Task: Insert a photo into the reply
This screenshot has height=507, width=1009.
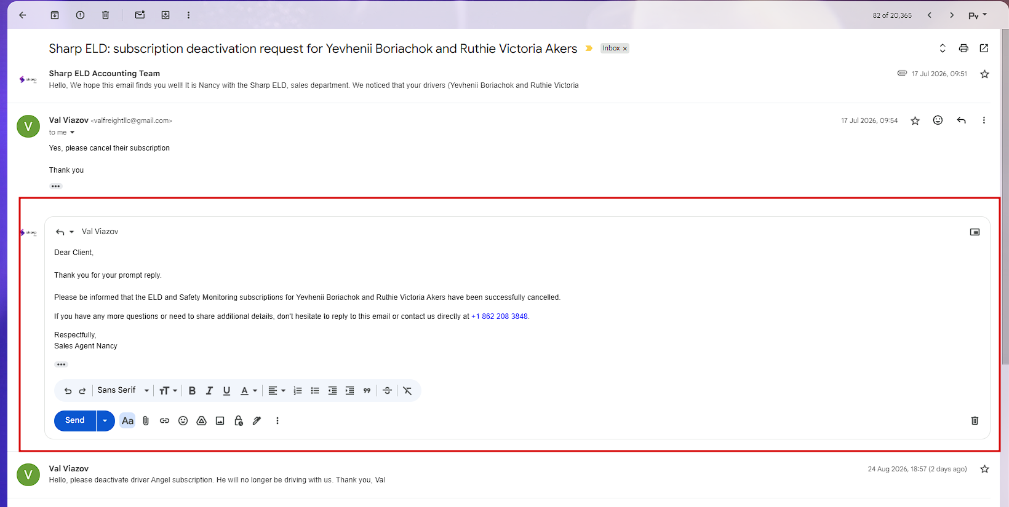Action: click(x=220, y=421)
